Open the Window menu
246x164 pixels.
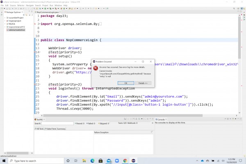[58, 5]
